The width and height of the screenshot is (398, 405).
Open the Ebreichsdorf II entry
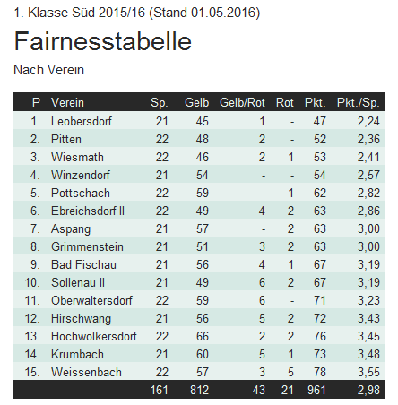[x=88, y=211]
